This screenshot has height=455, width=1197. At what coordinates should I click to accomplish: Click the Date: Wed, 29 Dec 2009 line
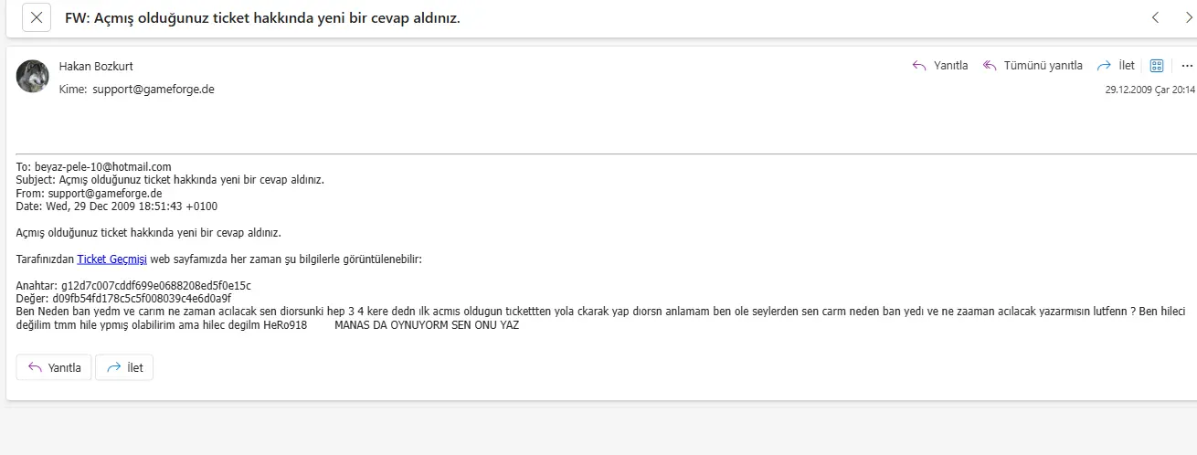click(x=117, y=206)
